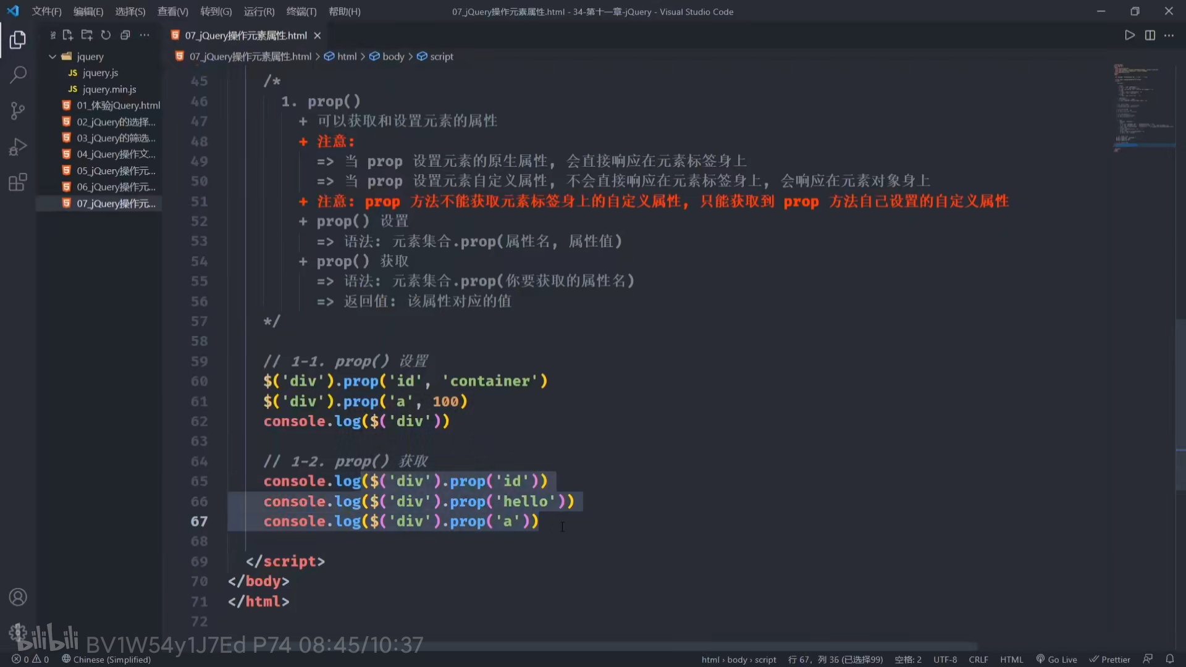Viewport: 1186px width, 667px height.
Task: Open the editor's More Actions ellipsis menu
Action: [1169, 35]
